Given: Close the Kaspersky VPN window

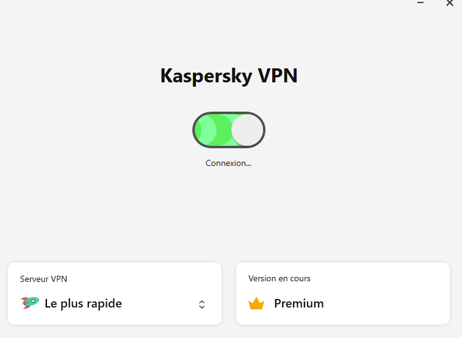Looking at the screenshot, I should click(x=450, y=4).
